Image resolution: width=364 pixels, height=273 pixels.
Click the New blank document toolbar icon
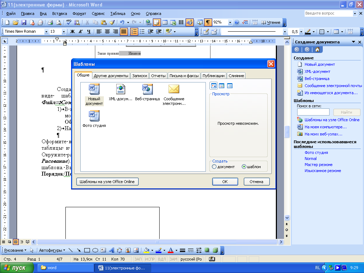point(7,22)
